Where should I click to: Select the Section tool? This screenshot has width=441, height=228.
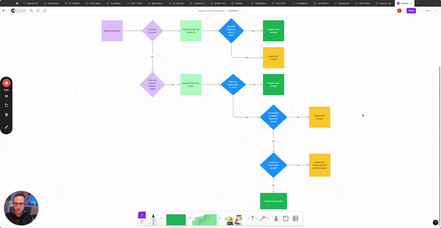[285, 218]
